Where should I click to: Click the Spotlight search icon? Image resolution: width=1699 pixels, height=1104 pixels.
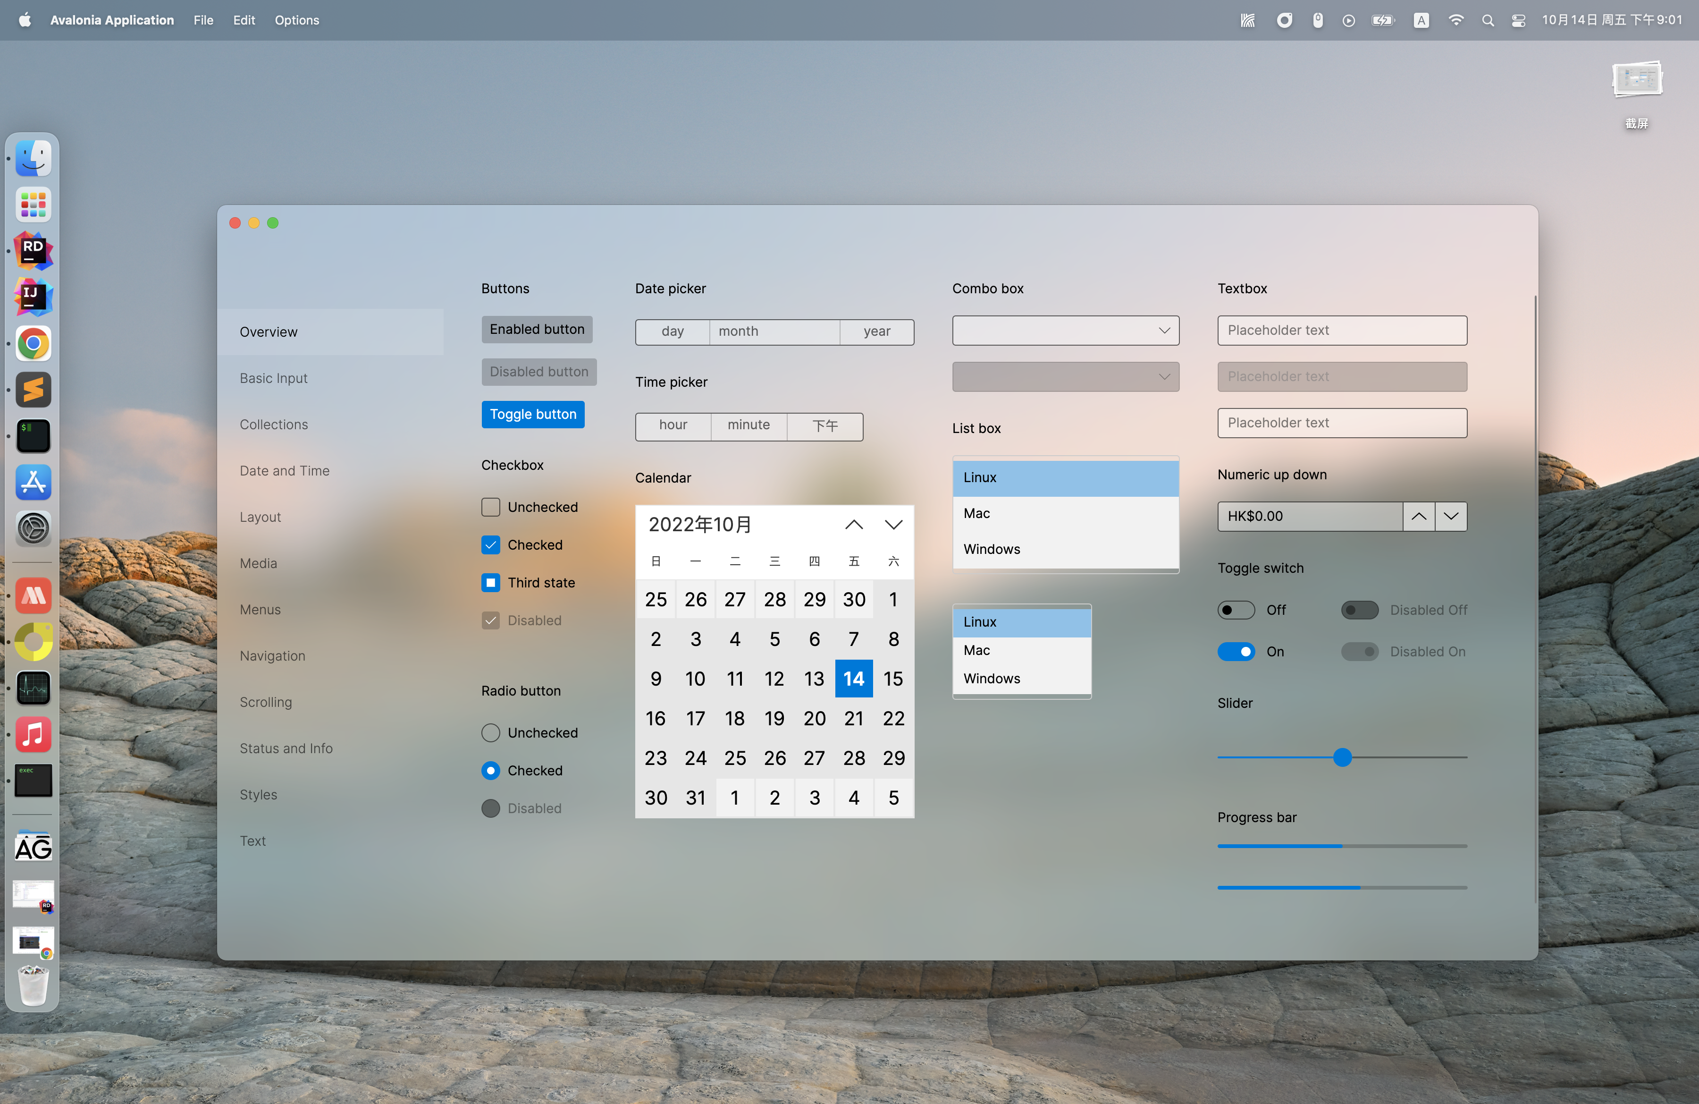(1488, 20)
